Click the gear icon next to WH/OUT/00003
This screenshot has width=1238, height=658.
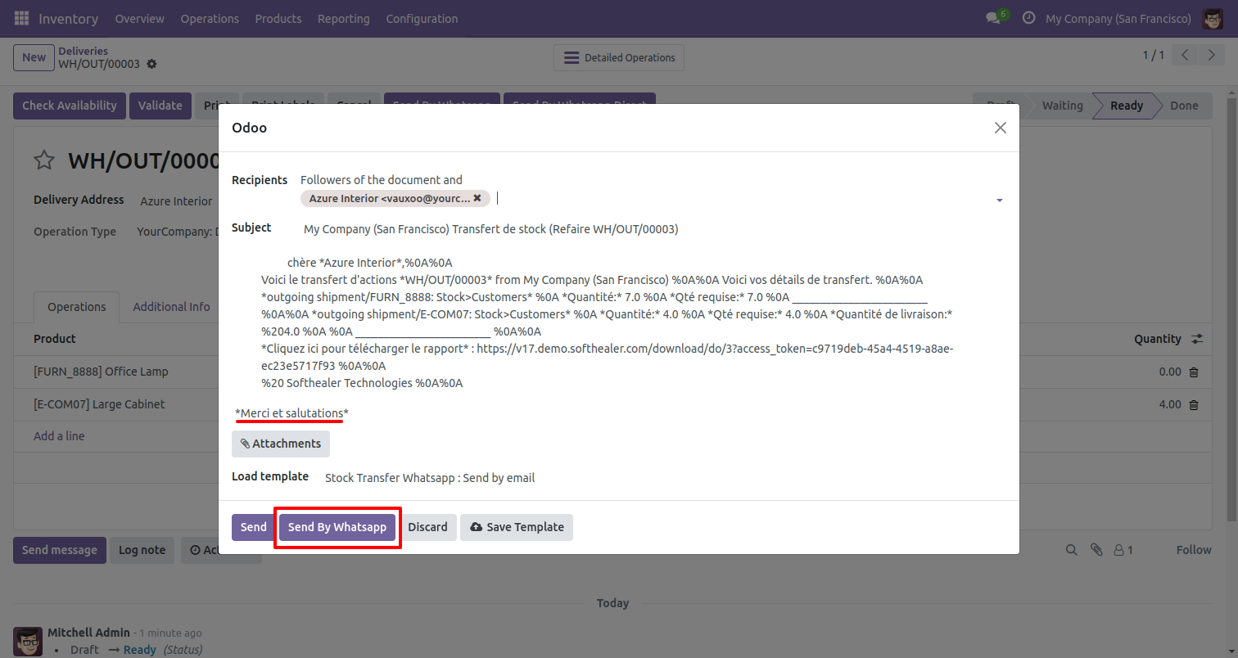click(151, 64)
